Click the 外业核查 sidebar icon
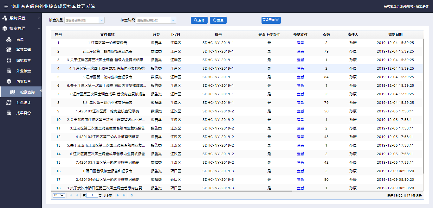The width and height of the screenshot is (433, 208). [x=9, y=71]
